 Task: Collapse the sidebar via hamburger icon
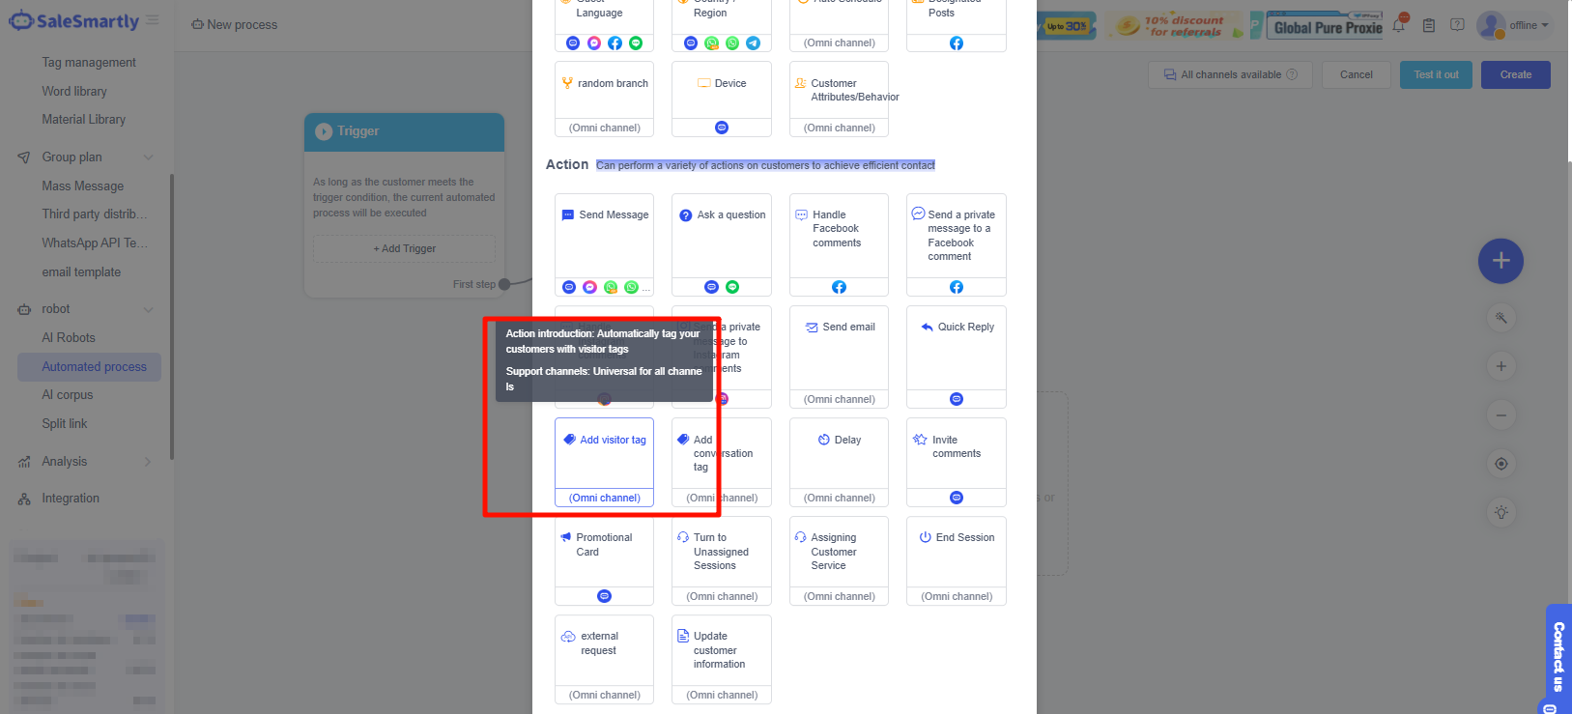[153, 20]
